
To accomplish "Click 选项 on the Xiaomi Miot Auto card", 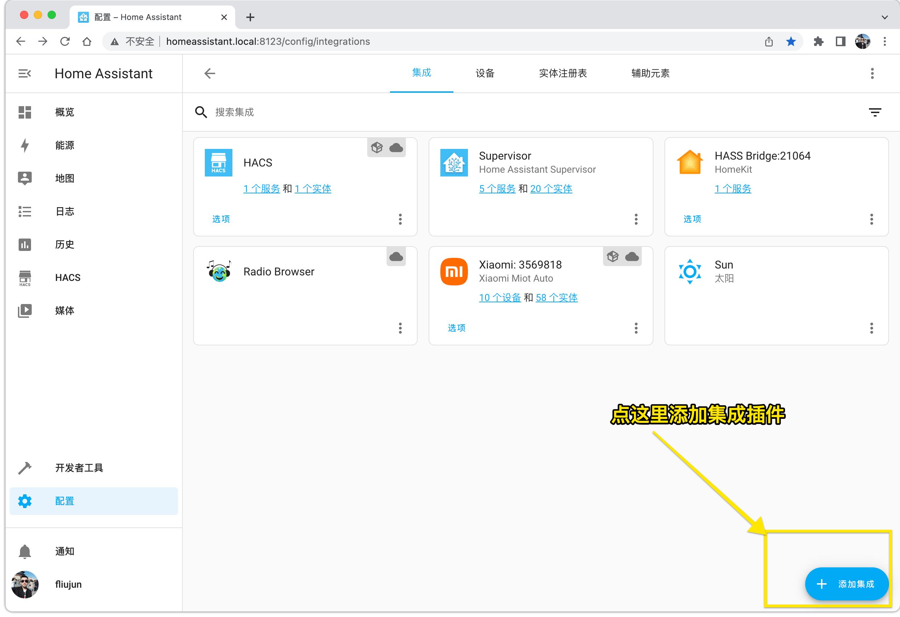I will coord(456,328).
